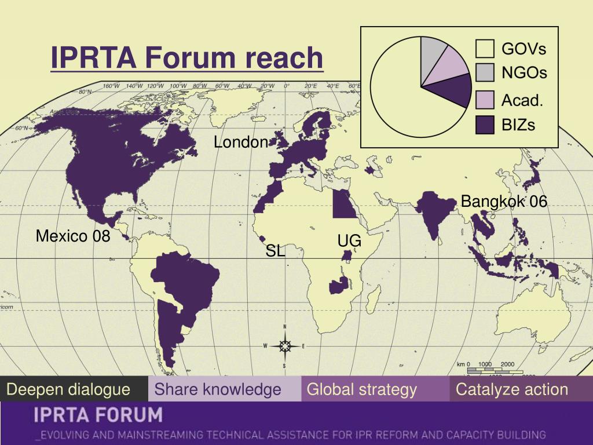
Task: Click the 'BIZs' legend label
Action: click(x=518, y=125)
